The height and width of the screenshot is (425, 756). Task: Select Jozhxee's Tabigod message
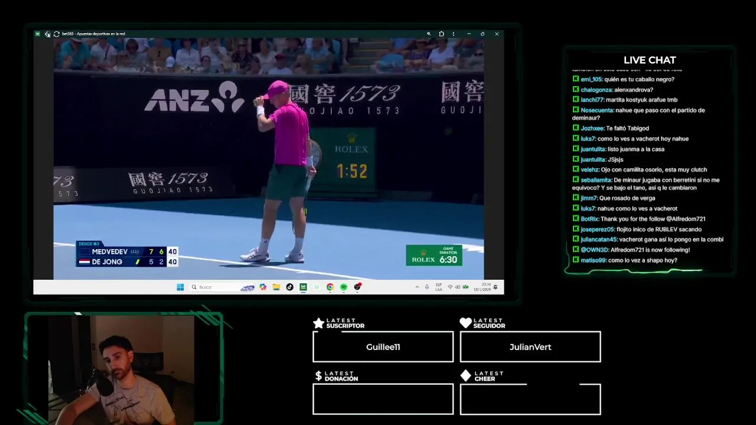[611, 128]
